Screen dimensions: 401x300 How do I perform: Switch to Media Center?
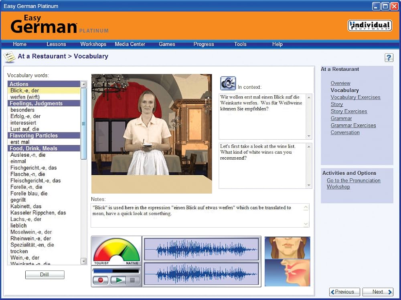(x=130, y=44)
